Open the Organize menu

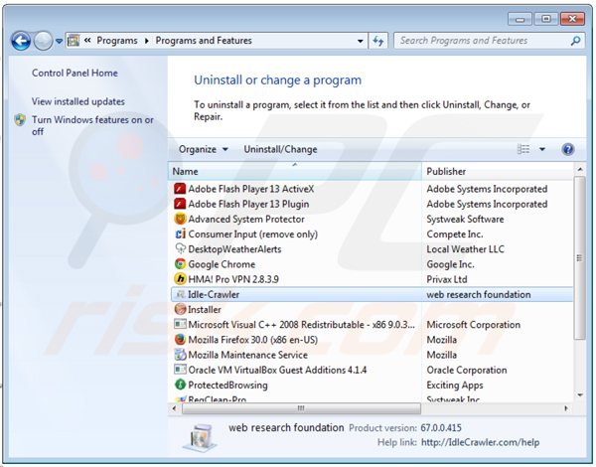[x=204, y=149]
